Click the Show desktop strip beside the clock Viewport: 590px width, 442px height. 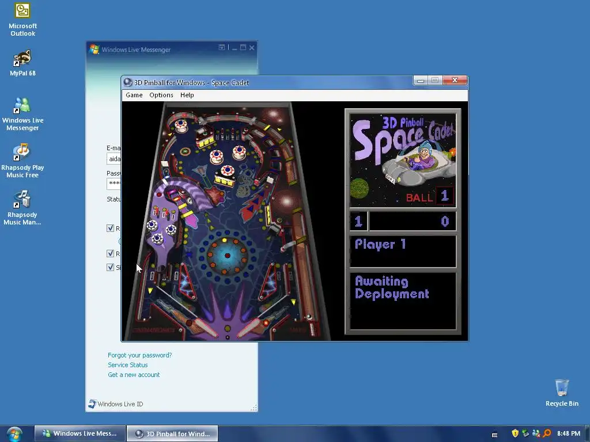[587, 434]
